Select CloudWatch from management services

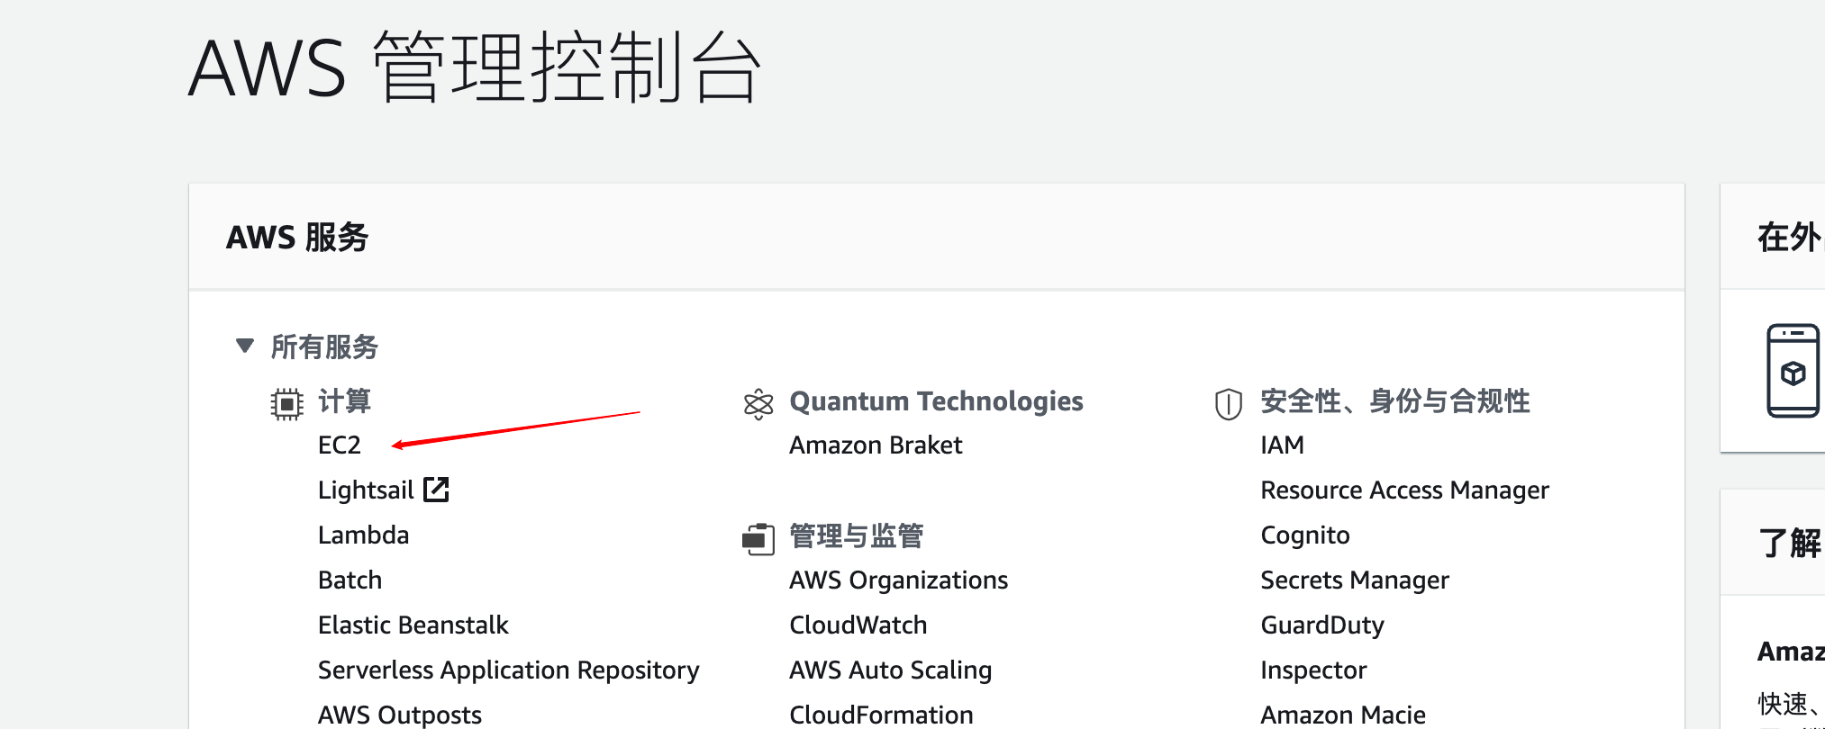click(858, 625)
